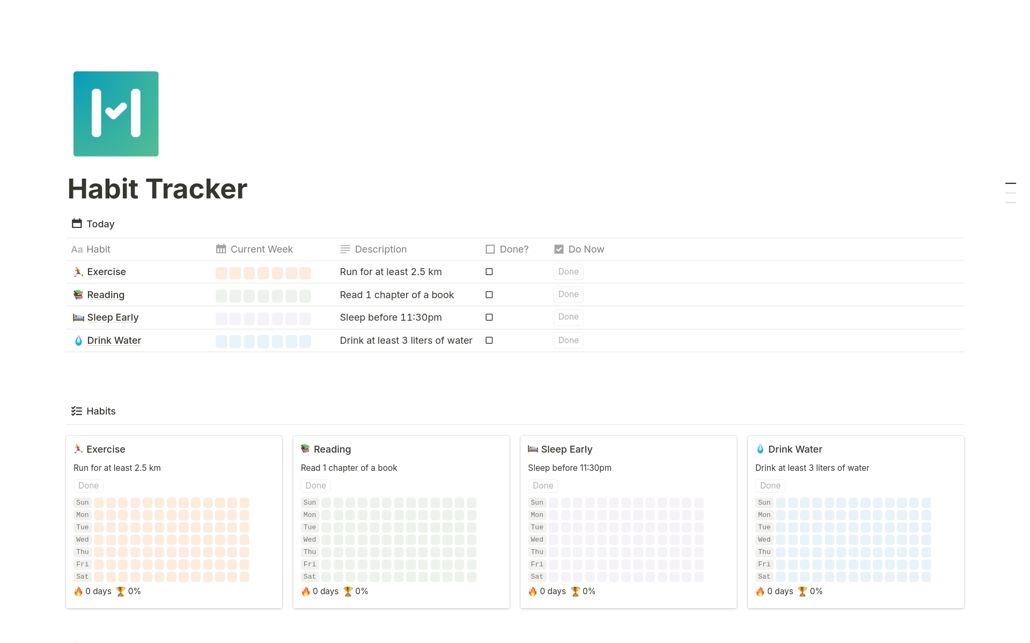Screen dimensions: 1030x643
Task: Open the Habit column header options
Action: click(100, 249)
